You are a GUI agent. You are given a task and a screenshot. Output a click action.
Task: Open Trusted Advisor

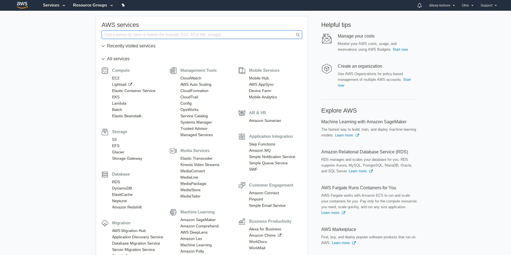pos(194,129)
